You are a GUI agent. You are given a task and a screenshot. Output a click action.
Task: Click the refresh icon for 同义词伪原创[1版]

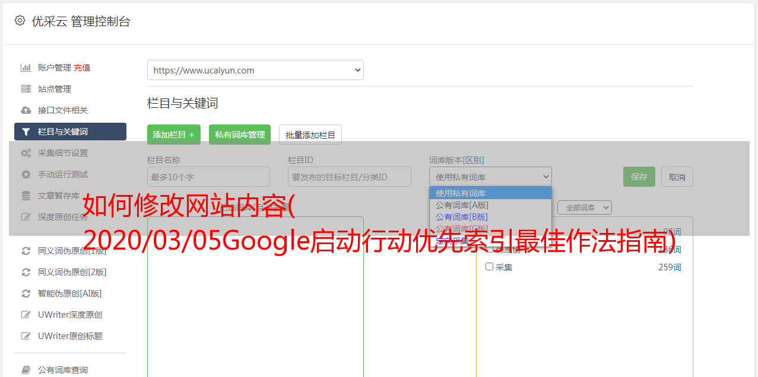[x=26, y=251]
